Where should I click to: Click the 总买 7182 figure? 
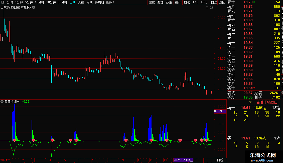276,97
